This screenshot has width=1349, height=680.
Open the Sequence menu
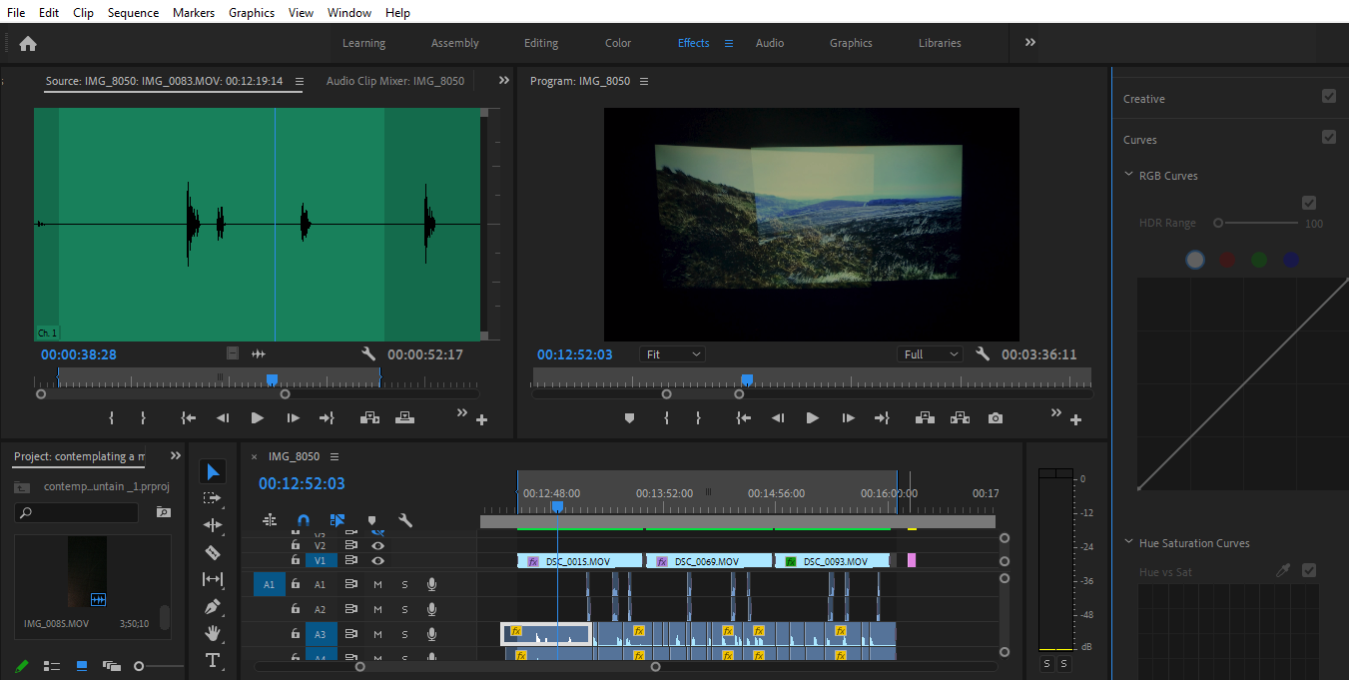pyautogui.click(x=133, y=12)
